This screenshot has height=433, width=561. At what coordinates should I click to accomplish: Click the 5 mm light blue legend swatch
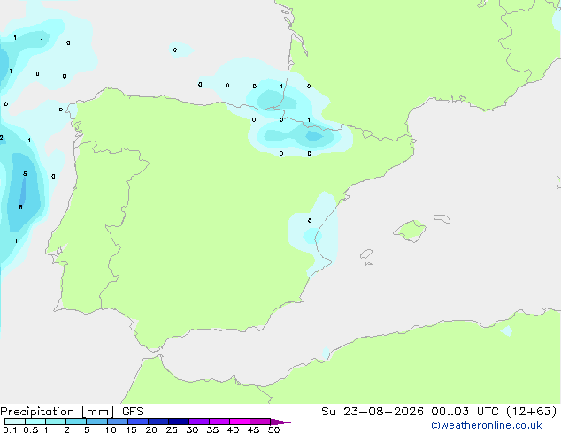coord(96,422)
